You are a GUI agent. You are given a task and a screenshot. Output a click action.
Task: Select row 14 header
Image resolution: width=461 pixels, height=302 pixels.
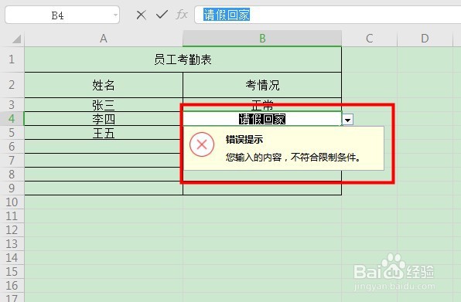(x=12, y=258)
